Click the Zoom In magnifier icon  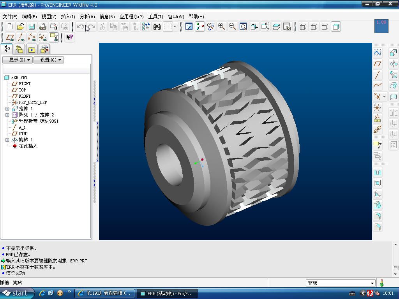coord(221,26)
